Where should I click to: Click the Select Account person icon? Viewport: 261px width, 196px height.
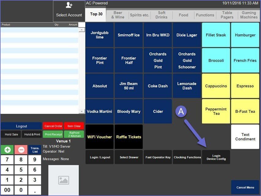pos(69,6)
